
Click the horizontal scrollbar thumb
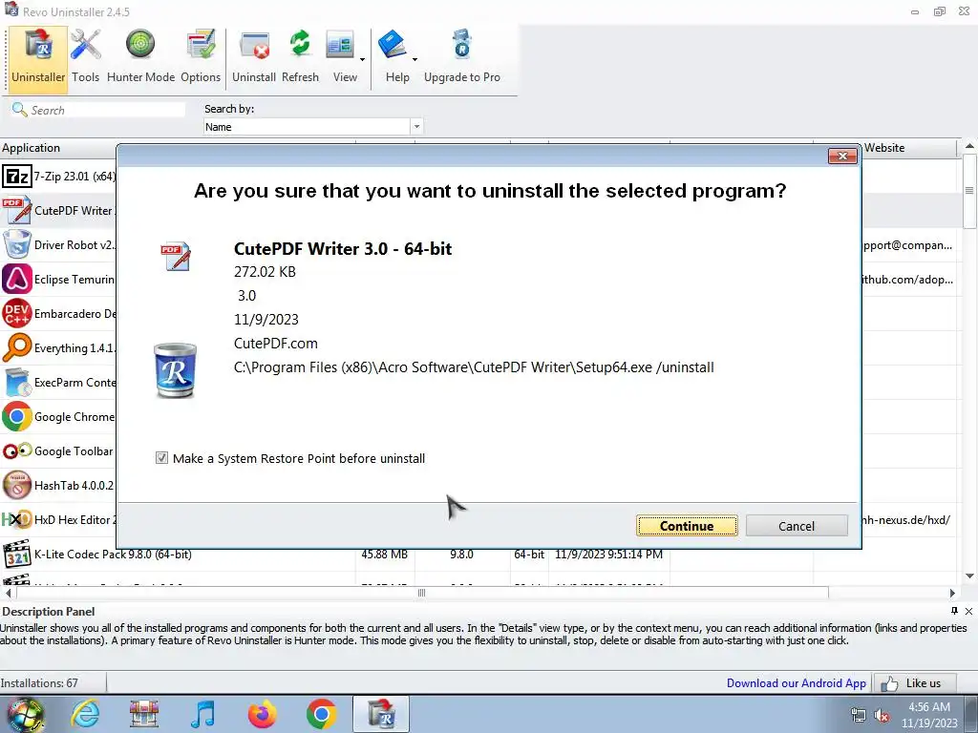pyautogui.click(x=421, y=593)
